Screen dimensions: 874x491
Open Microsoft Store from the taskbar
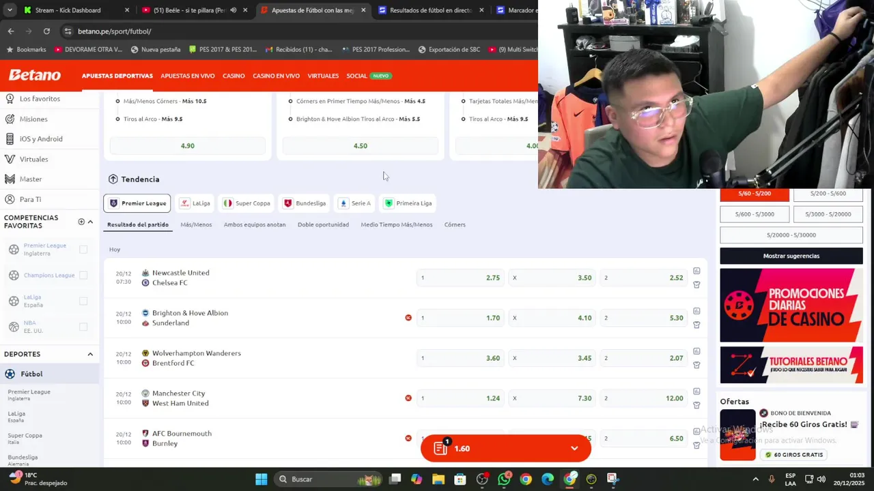460,479
